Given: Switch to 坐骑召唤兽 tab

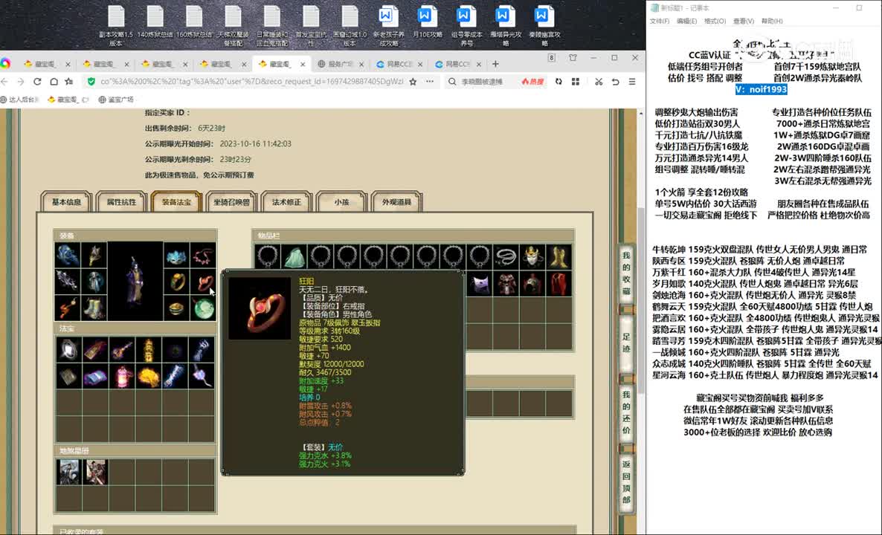Looking at the screenshot, I should tap(232, 202).
